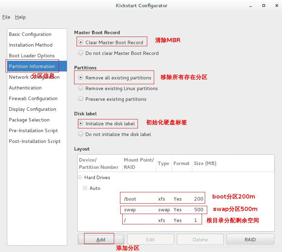Collapse the Auto tree node
The height and width of the screenshot is (252, 282).
click(x=85, y=188)
